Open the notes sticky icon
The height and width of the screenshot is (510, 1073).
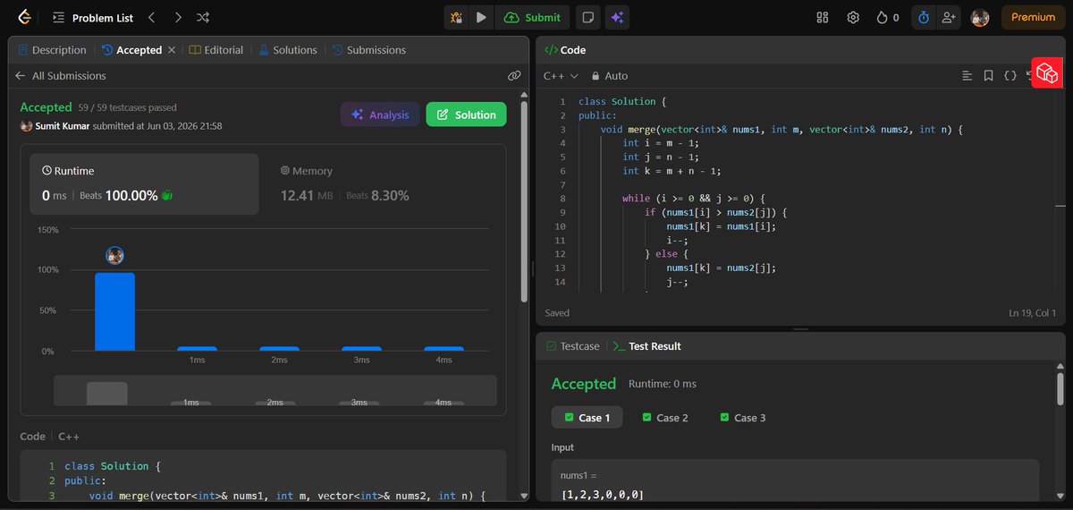[587, 17]
